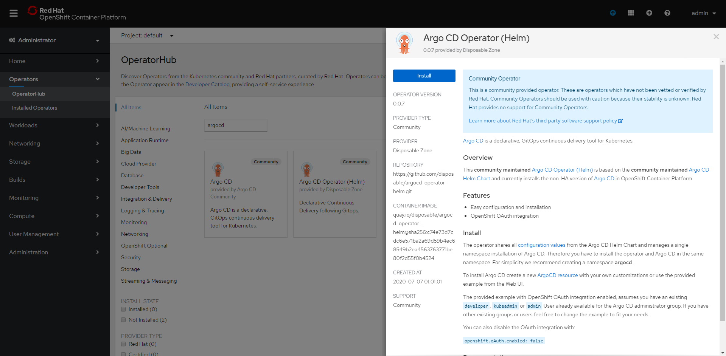The image size is (726, 356).
Task: Open the Administrator perspective switcher
Action: [55, 40]
